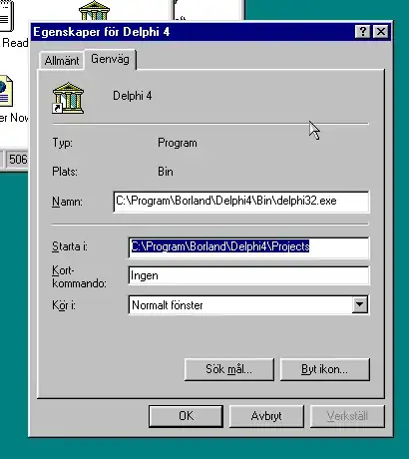The width and height of the screenshot is (409, 459).
Task: Click the Kör i: label
Action: click(64, 305)
